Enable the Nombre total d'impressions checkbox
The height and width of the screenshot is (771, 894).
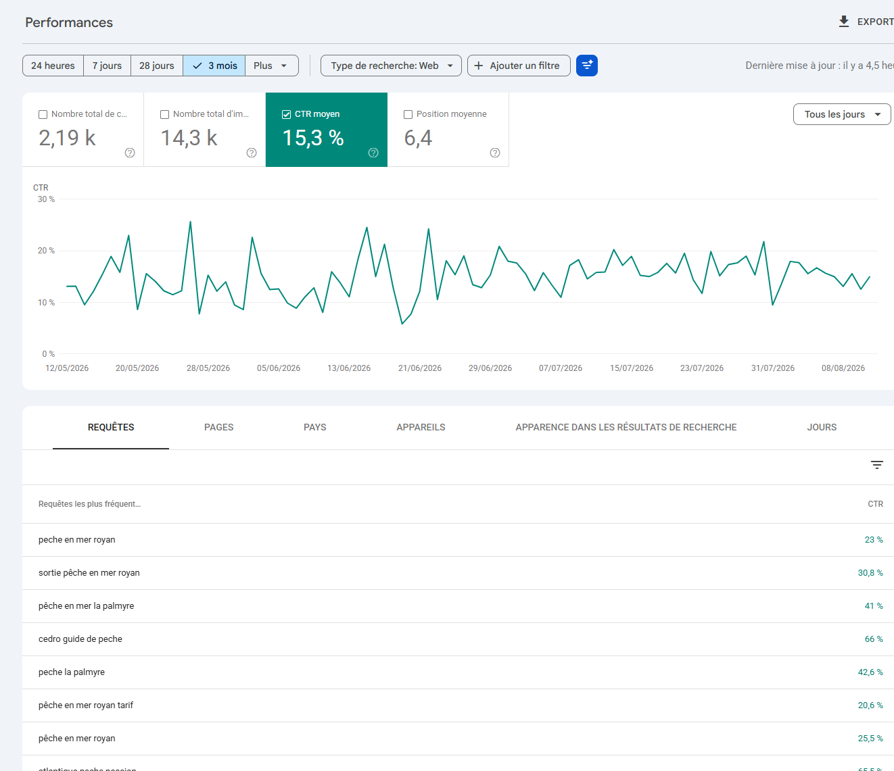[x=164, y=114]
